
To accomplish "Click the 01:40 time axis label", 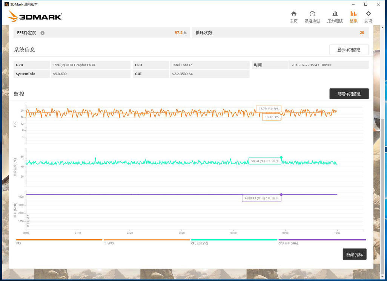I will coord(78,233).
